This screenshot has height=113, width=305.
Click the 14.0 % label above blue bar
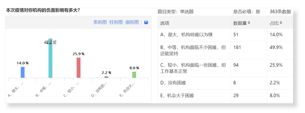tap(23, 63)
